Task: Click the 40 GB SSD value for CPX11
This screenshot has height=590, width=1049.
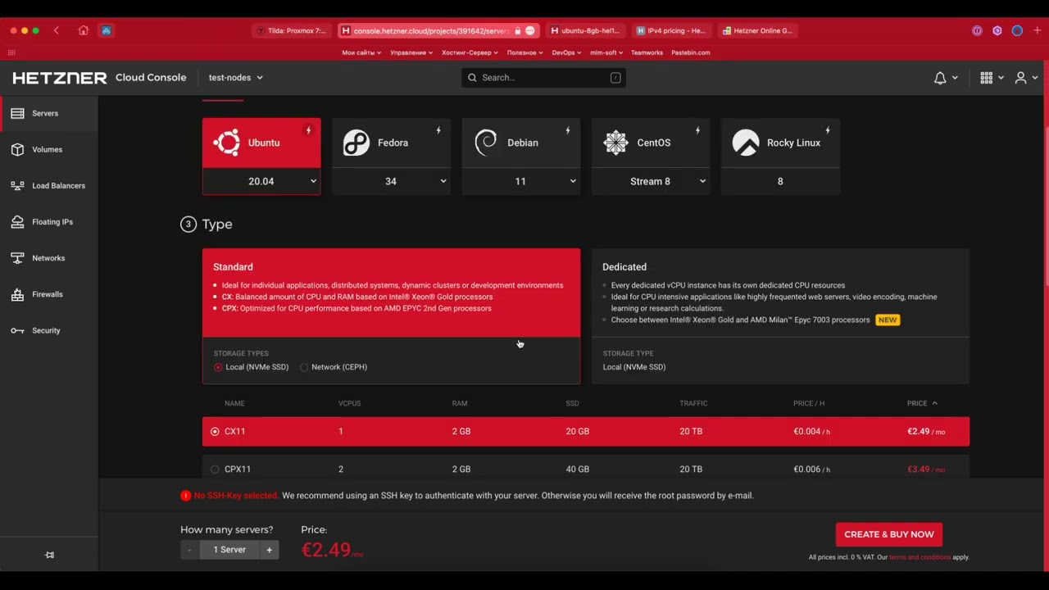Action: [577, 470]
